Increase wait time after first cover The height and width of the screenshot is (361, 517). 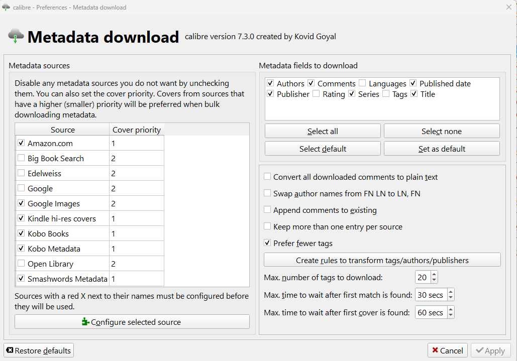(450, 309)
